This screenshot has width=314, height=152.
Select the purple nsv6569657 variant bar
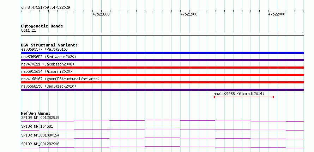pos(162,60)
